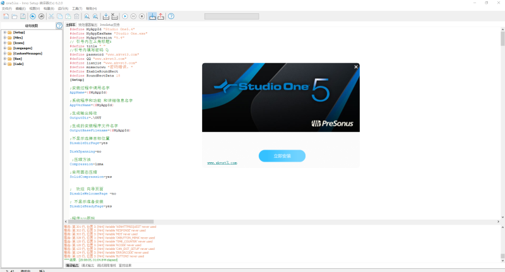This screenshot has width=505, height=272.
Task: Select the [Setup] section in tree
Action: tap(19, 33)
